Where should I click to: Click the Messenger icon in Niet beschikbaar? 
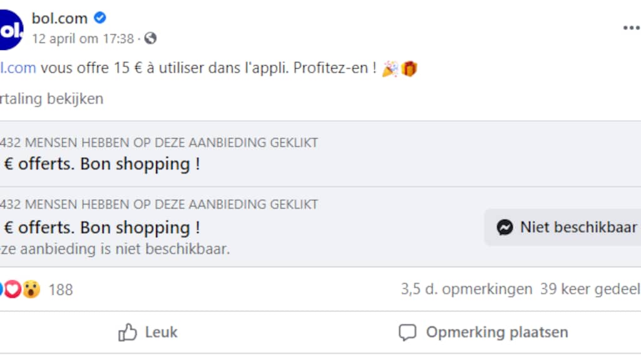[505, 227]
